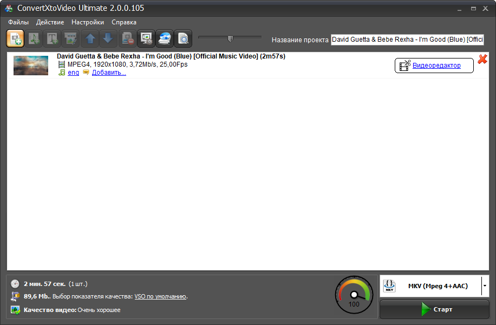
Task: Click the David Guetta & Bebe Rexha title text
Action: point(171,56)
